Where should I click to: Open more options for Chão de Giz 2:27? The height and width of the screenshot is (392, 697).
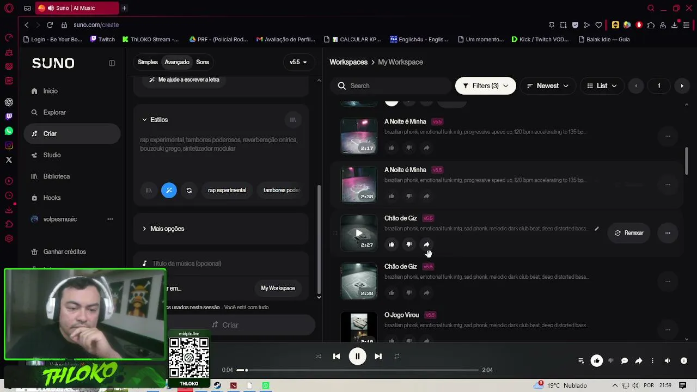click(x=668, y=233)
